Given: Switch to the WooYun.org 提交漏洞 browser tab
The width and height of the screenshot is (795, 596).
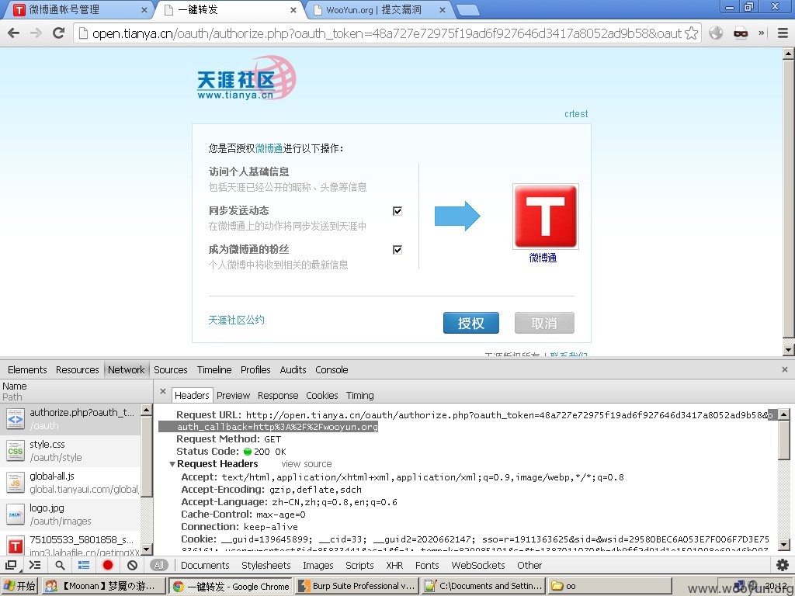Looking at the screenshot, I should pos(378,9).
